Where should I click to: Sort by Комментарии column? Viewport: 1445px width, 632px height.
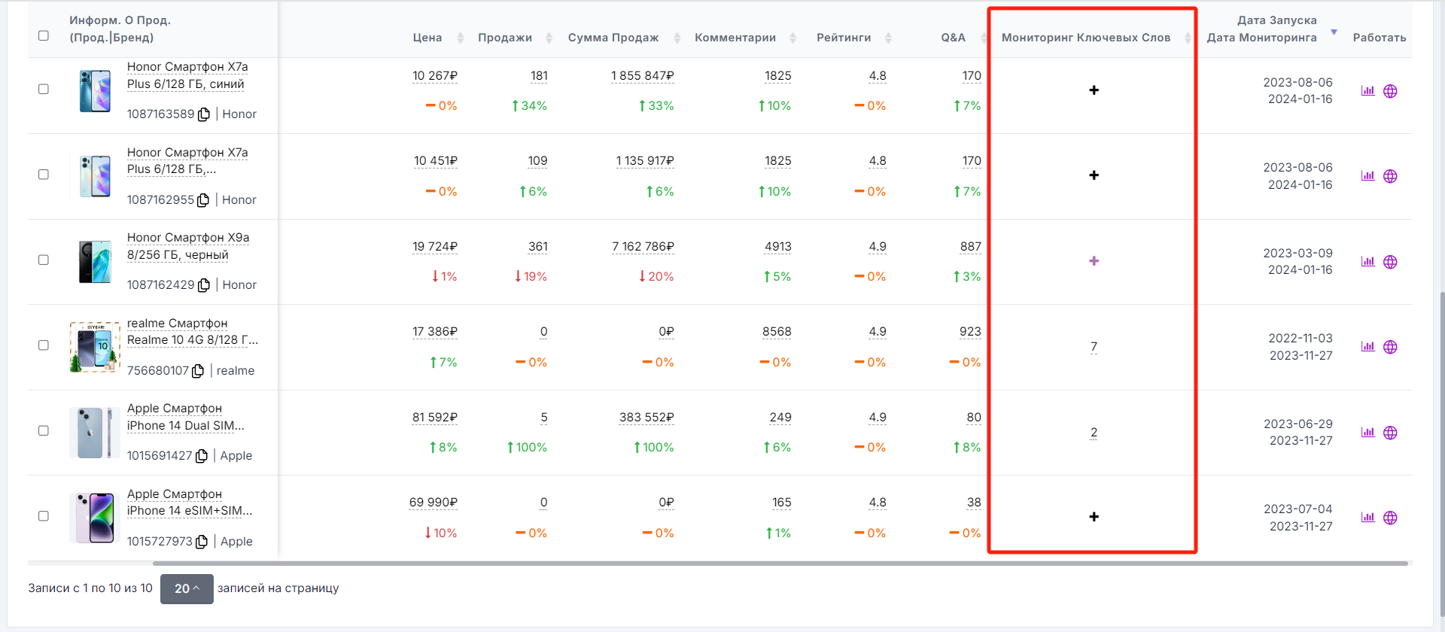(792, 38)
